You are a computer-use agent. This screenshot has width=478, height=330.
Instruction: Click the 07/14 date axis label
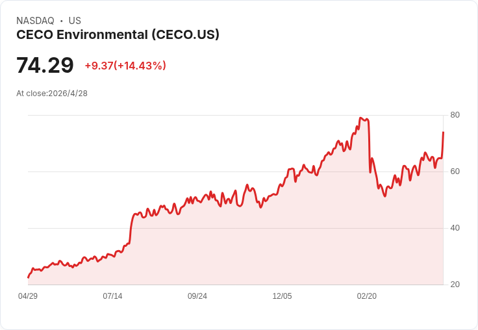click(112, 296)
